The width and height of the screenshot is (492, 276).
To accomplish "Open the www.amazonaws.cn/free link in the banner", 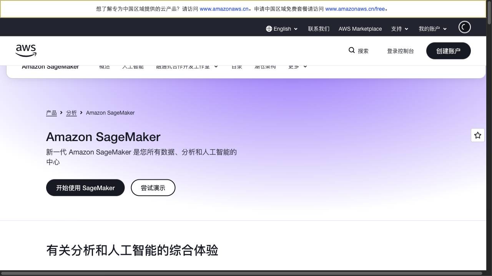I will coord(355,9).
